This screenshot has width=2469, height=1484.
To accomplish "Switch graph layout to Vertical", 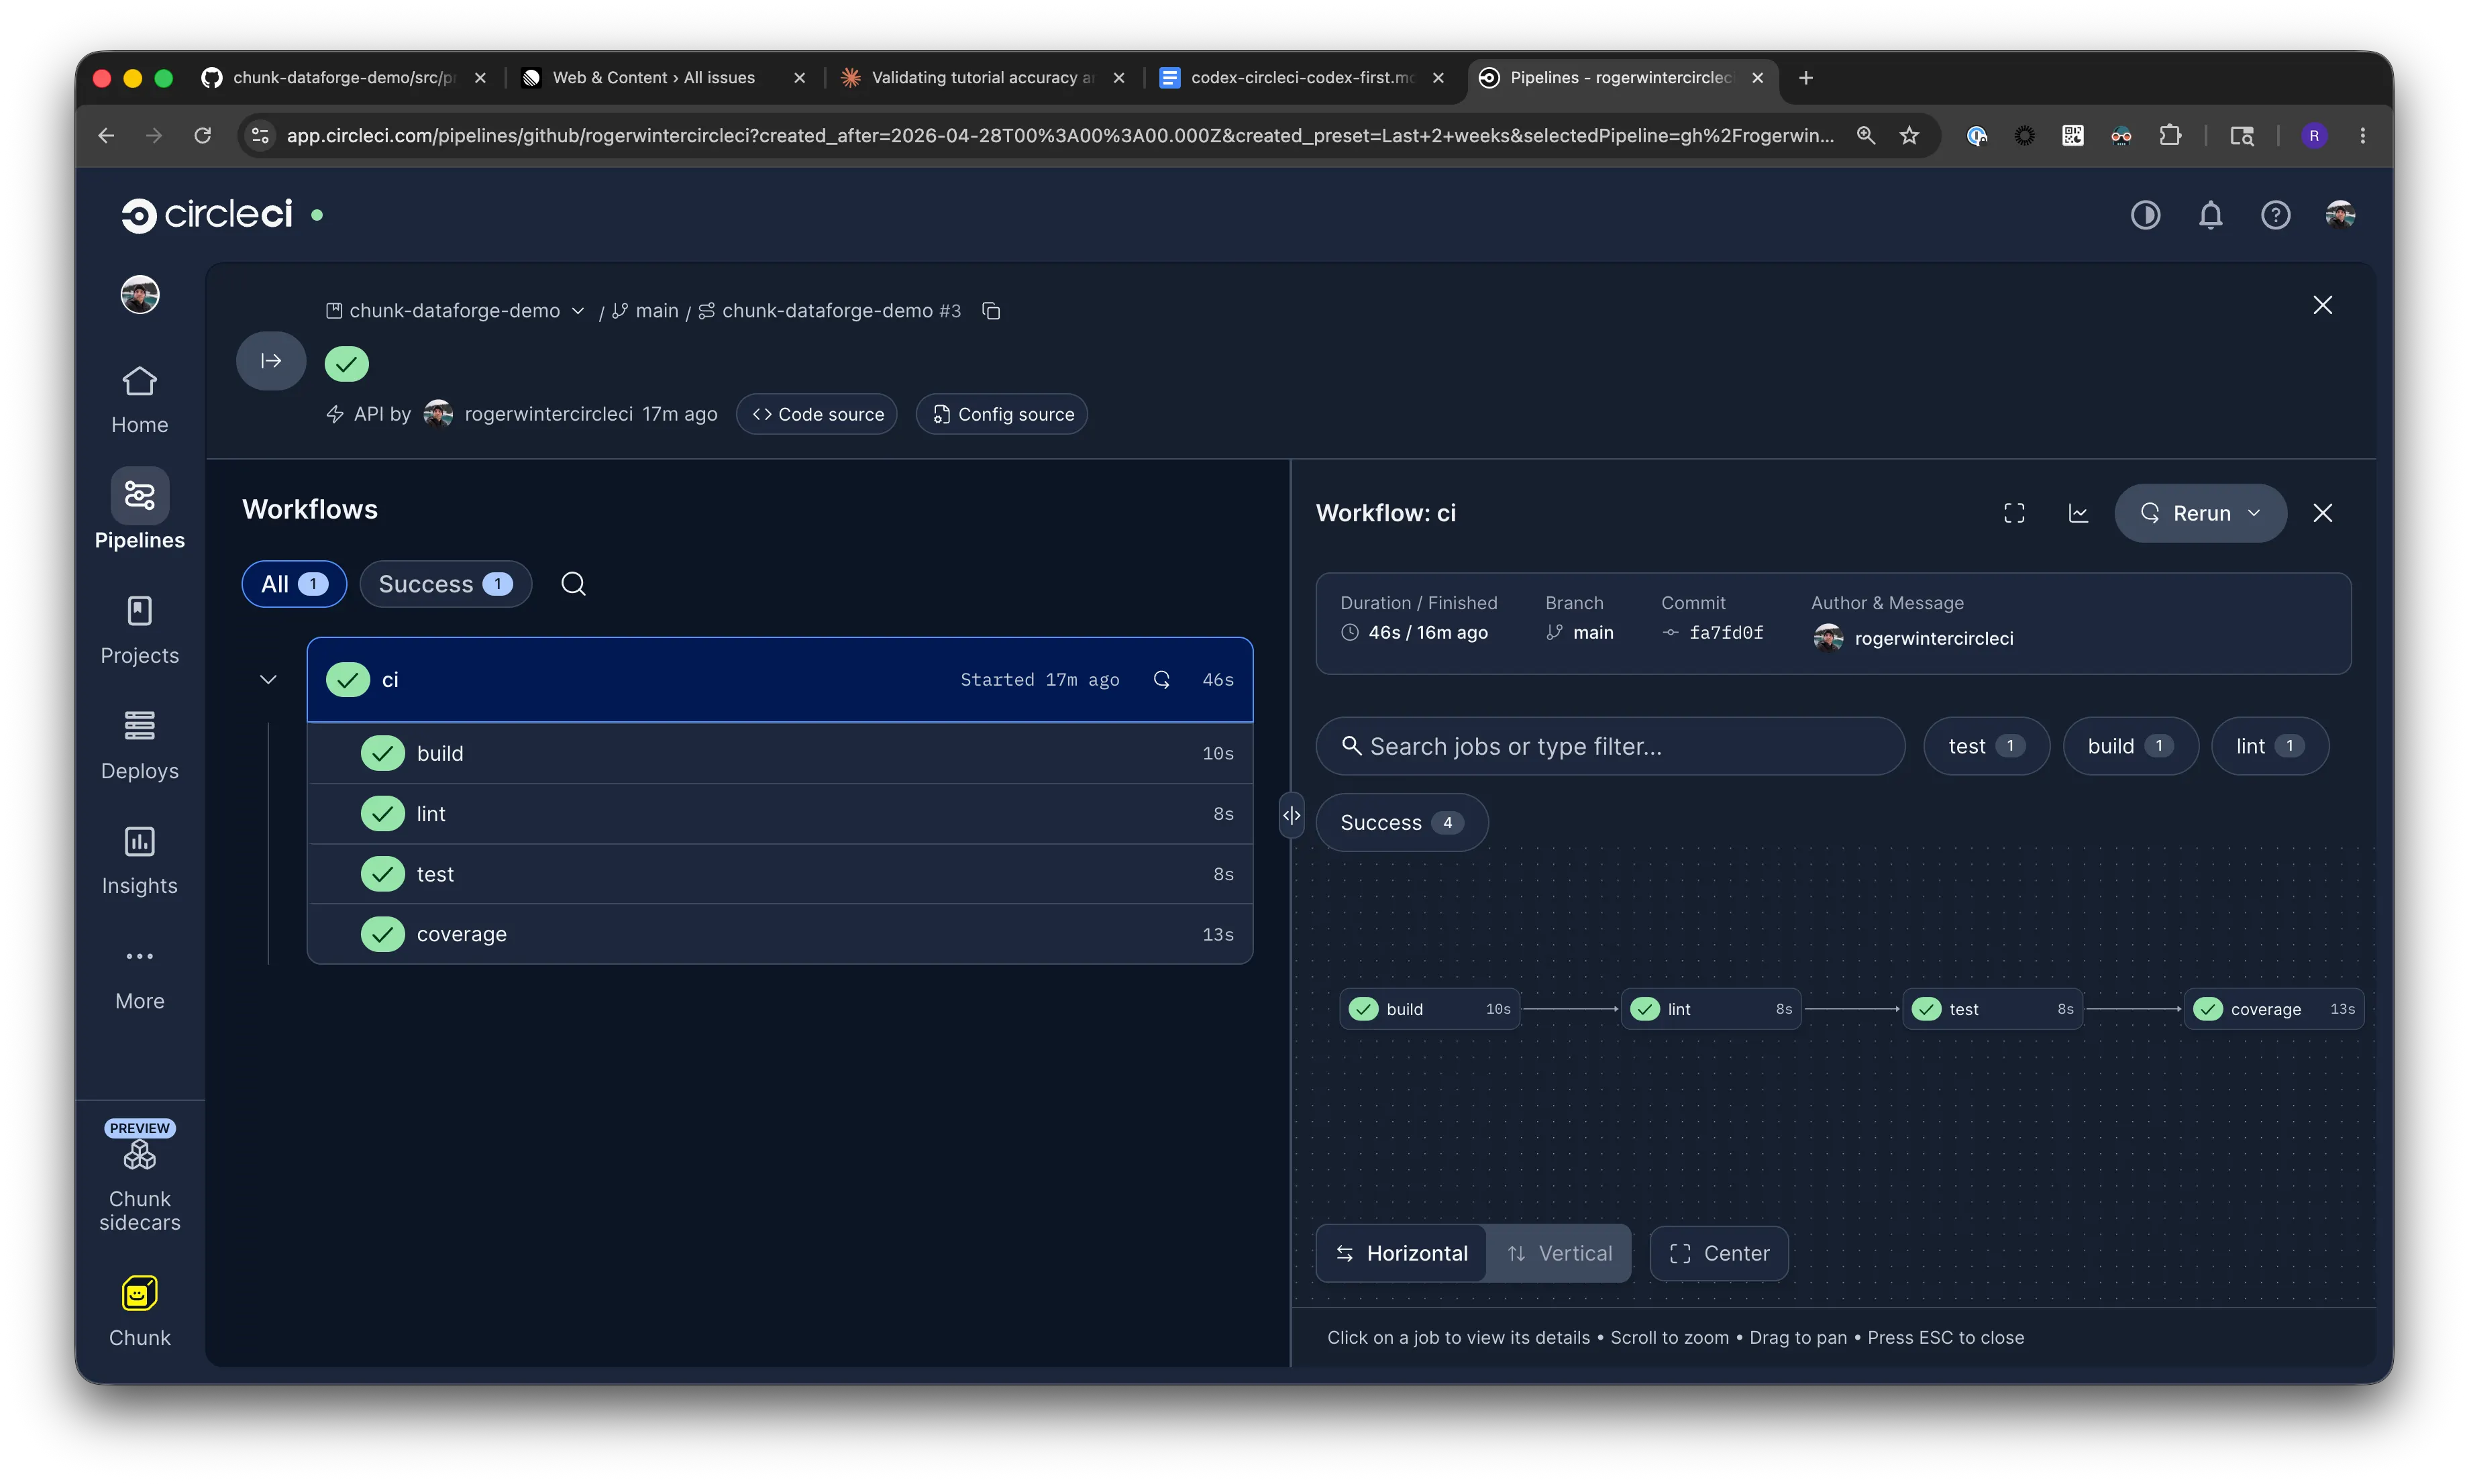I will 1559,1253.
